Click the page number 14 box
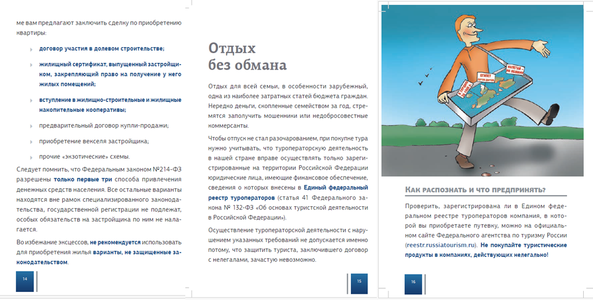The image size is (593, 300). pos(25,281)
